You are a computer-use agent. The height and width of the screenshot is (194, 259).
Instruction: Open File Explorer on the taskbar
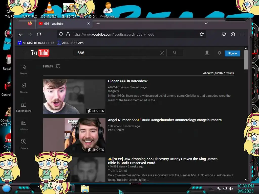click(x=85, y=189)
